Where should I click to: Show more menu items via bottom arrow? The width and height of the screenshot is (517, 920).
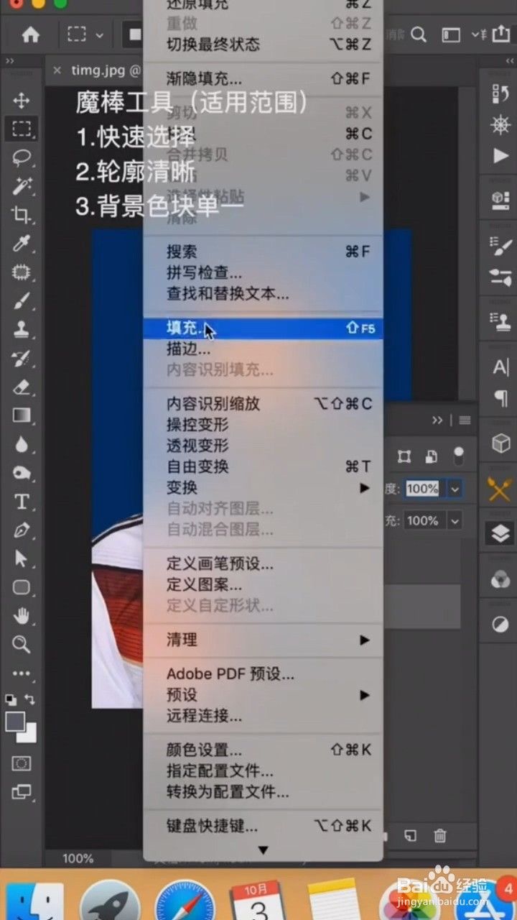click(x=263, y=850)
